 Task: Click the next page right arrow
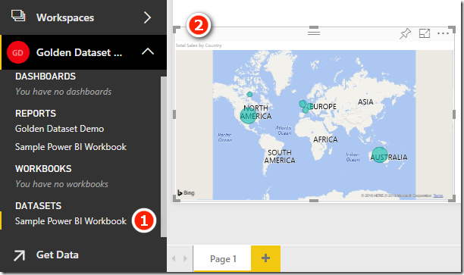[x=185, y=259]
